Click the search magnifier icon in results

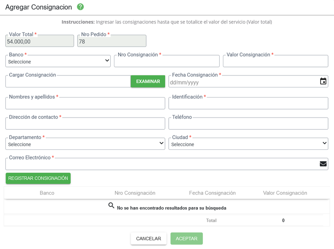111,205
